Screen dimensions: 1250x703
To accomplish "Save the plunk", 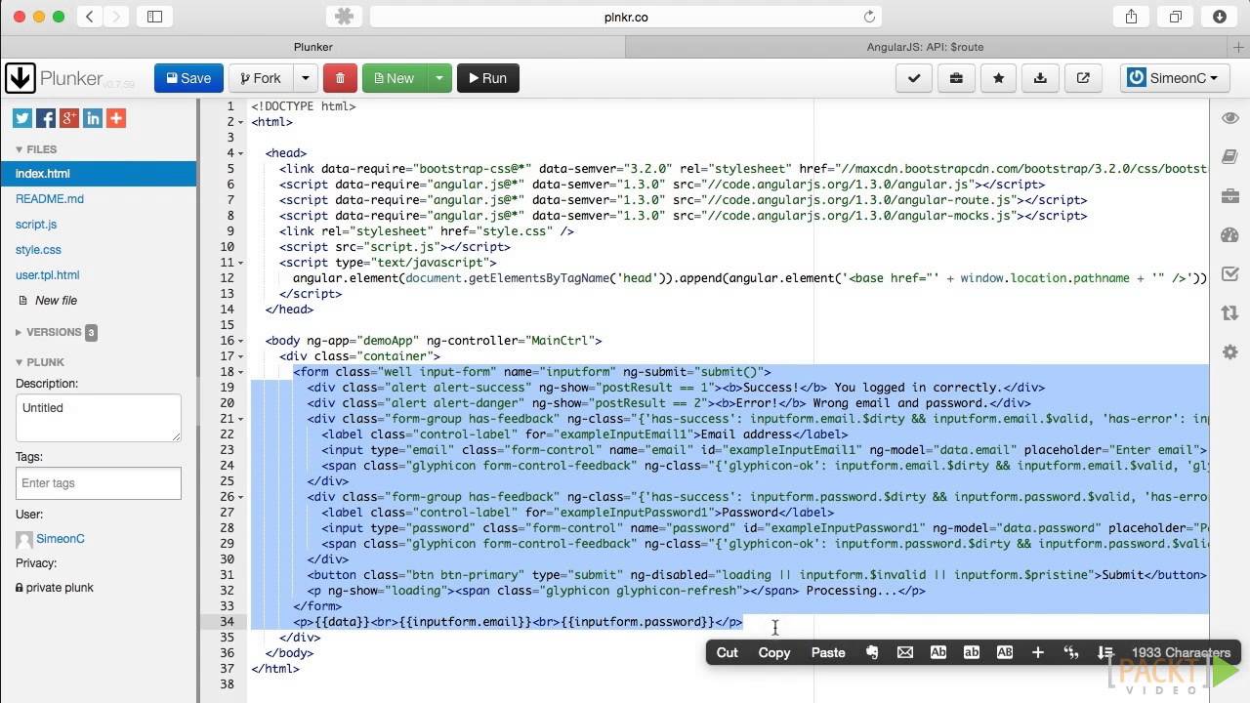I will 188,78.
